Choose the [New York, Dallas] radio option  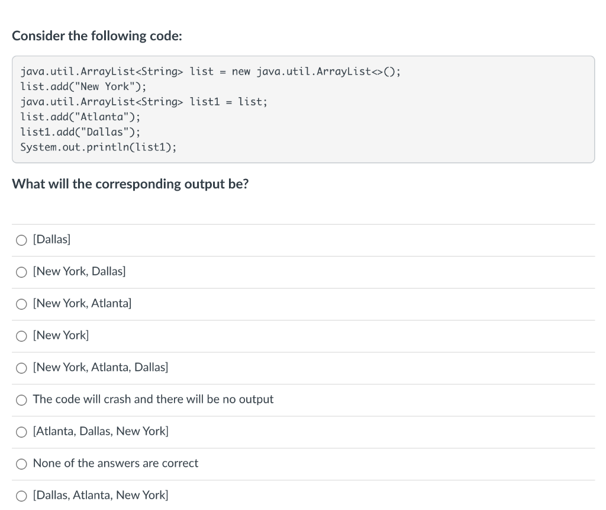pos(21,272)
